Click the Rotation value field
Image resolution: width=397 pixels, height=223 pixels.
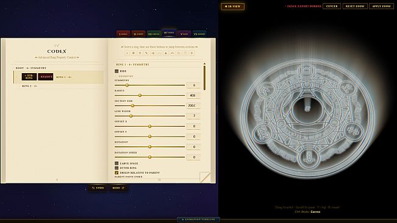tap(193, 147)
